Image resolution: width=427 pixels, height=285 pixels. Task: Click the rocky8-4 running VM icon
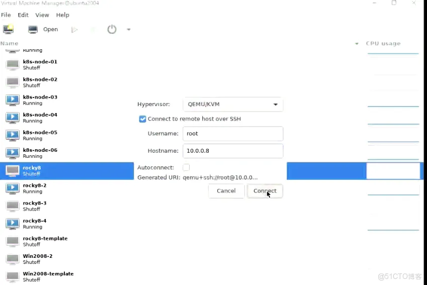point(13,224)
